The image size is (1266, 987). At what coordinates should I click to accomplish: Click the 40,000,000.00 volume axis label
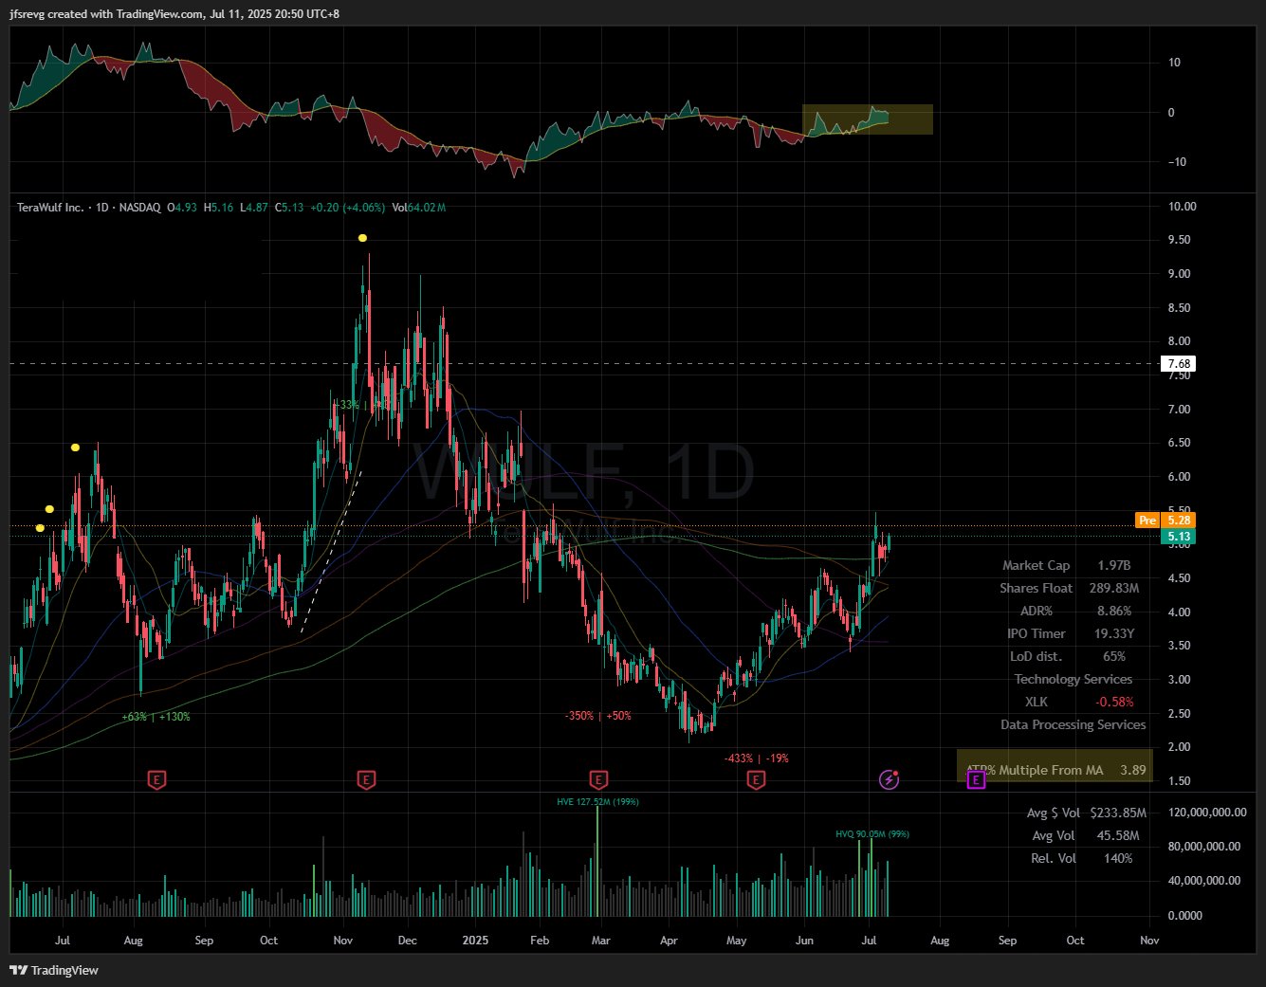point(1204,881)
